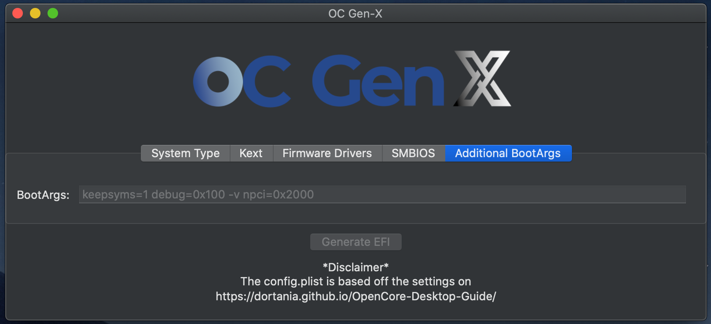Switch to the System Type tab

pyautogui.click(x=185, y=153)
